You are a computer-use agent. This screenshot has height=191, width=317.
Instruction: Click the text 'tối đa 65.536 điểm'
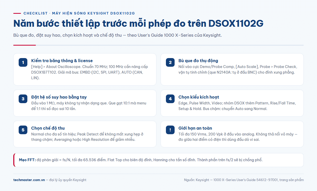click(90, 160)
